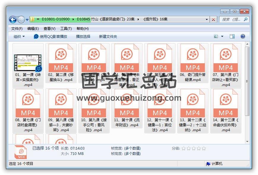Go back with the blue Back arrow
258x175 pixels.
pyautogui.click(x=13, y=20)
